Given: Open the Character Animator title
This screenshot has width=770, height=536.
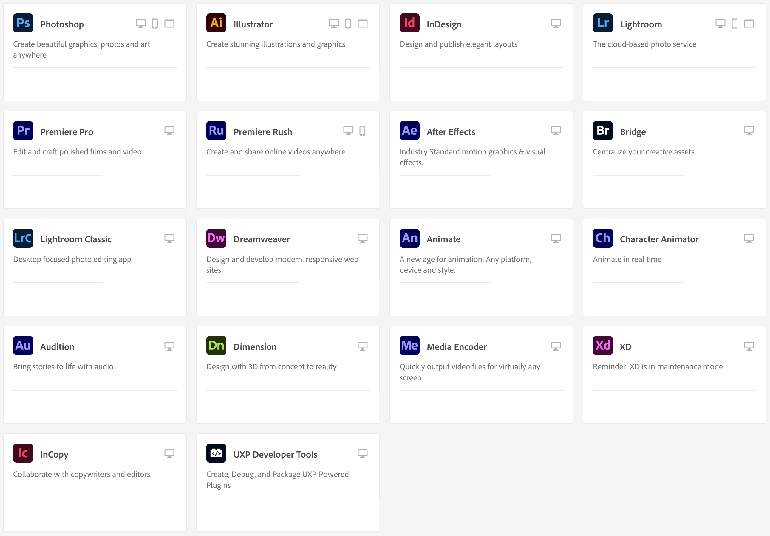Looking at the screenshot, I should [659, 239].
